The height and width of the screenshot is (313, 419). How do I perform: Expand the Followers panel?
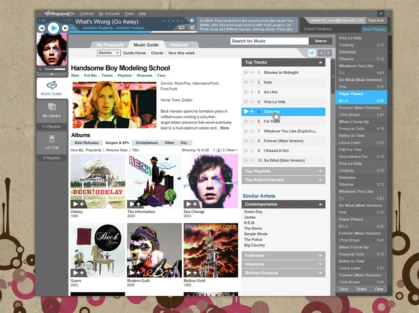[x=320, y=255]
